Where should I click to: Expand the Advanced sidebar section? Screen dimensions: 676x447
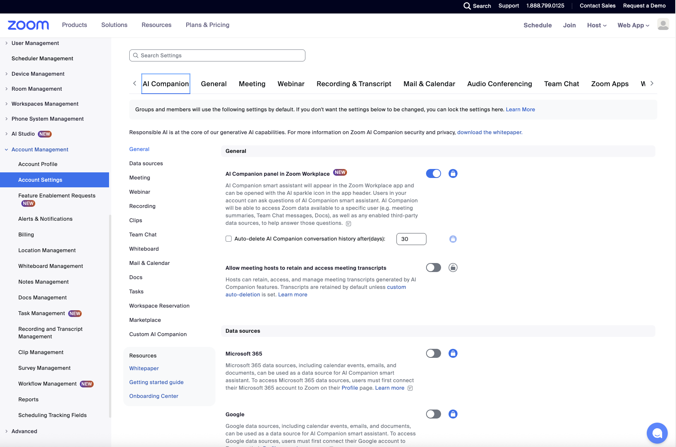[6, 431]
